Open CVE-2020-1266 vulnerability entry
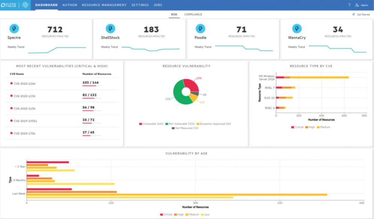 (24, 84)
